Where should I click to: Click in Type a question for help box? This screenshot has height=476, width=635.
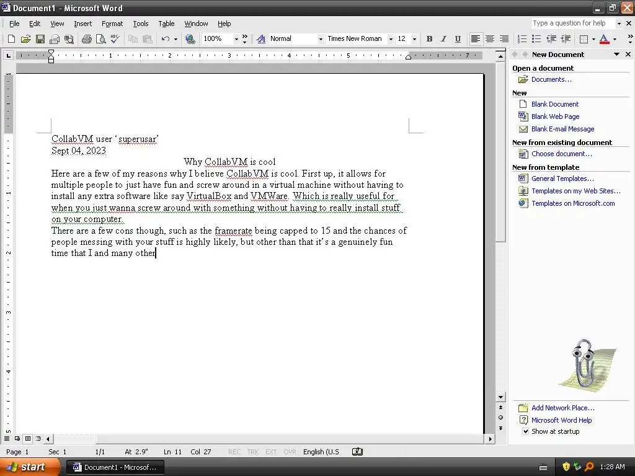[572, 23]
